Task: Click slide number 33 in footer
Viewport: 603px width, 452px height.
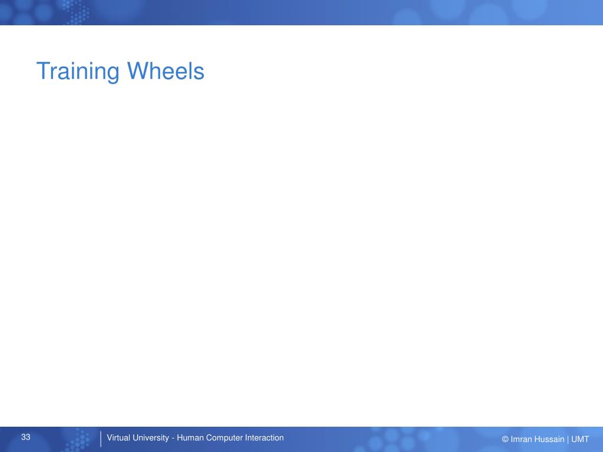Action: click(26, 437)
